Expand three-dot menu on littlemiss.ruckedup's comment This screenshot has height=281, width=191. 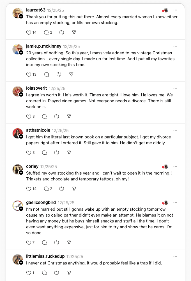(175, 256)
